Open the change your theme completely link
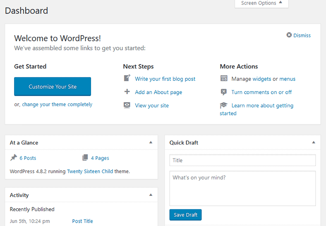The height and width of the screenshot is (226, 326). 57,104
